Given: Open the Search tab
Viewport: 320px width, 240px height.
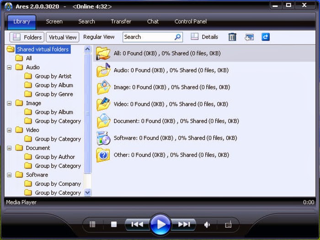Looking at the screenshot, I should coord(86,21).
